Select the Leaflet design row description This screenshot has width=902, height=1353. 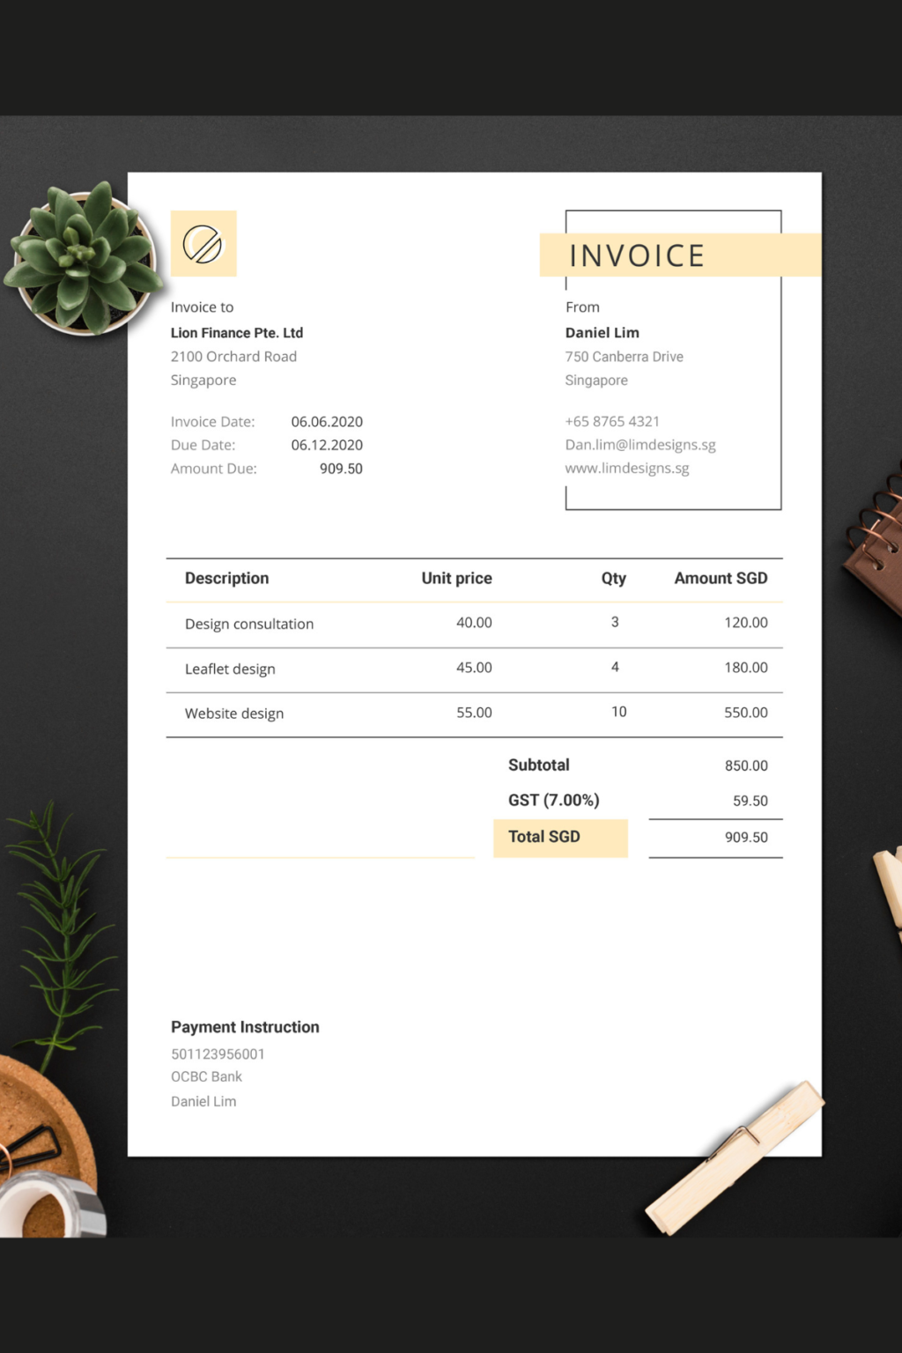[230, 669]
